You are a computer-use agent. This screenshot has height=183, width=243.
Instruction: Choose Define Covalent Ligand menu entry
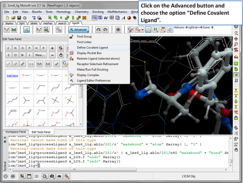(92, 47)
